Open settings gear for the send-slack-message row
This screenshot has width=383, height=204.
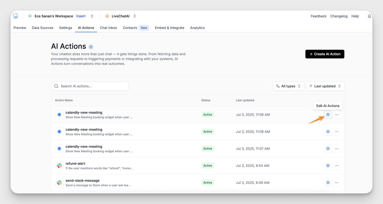tap(328, 183)
